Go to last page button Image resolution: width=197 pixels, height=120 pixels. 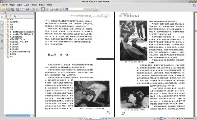[106, 118]
